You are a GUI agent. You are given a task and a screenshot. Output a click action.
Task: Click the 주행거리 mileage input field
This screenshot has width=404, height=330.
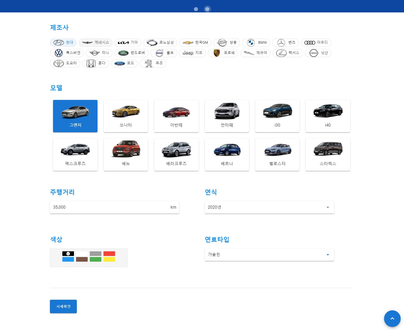click(111, 207)
